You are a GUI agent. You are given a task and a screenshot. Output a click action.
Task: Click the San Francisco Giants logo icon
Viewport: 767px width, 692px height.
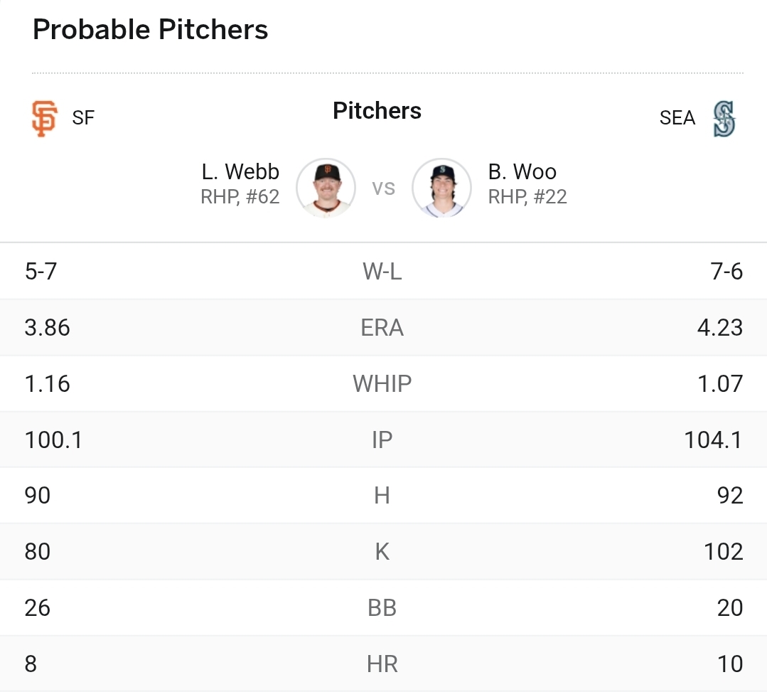[45, 119]
